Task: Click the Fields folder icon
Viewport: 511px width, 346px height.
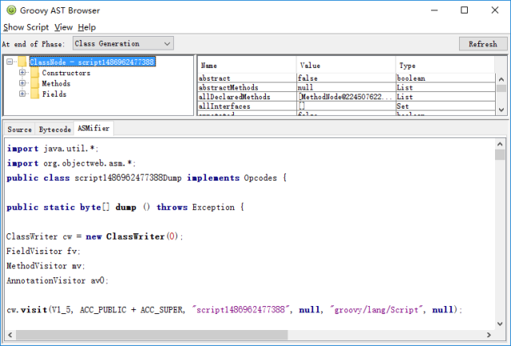Action: pos(35,94)
